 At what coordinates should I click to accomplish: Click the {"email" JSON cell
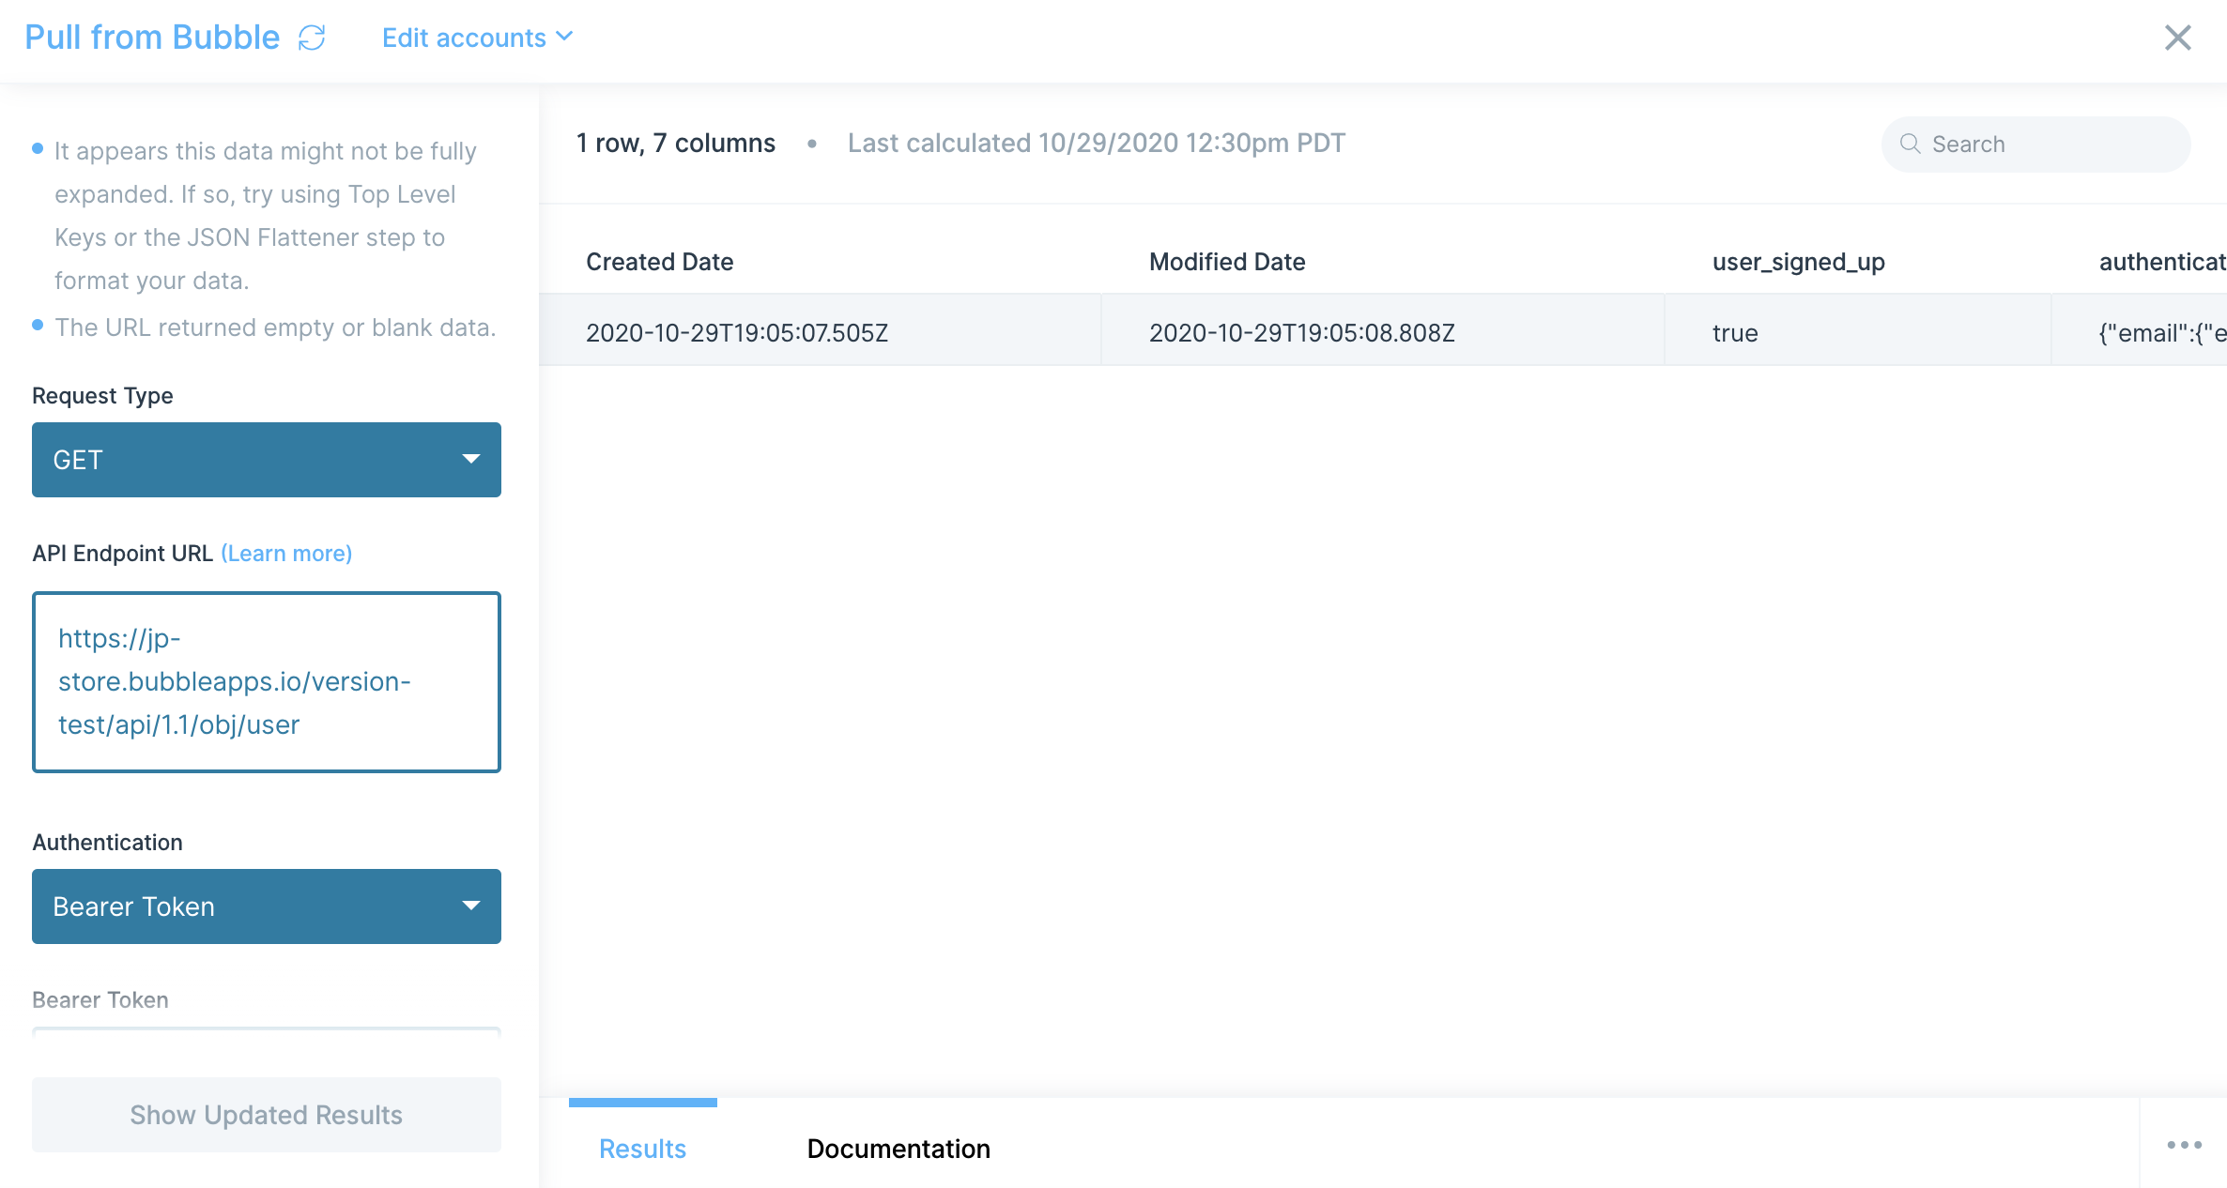[x=2140, y=330]
